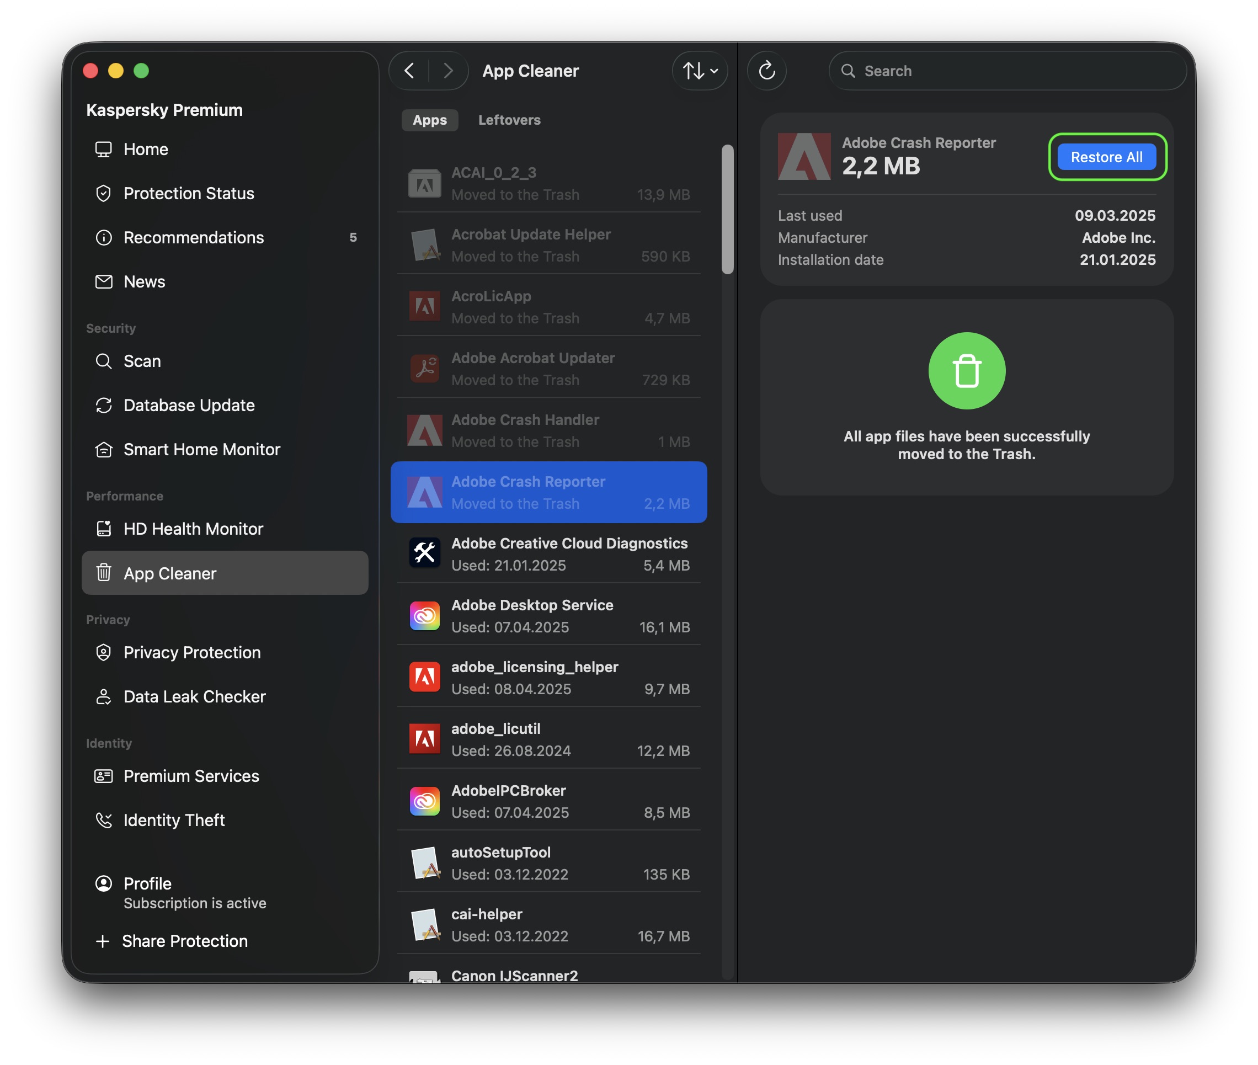Select the ACAI_0_2_3 row

point(548,183)
